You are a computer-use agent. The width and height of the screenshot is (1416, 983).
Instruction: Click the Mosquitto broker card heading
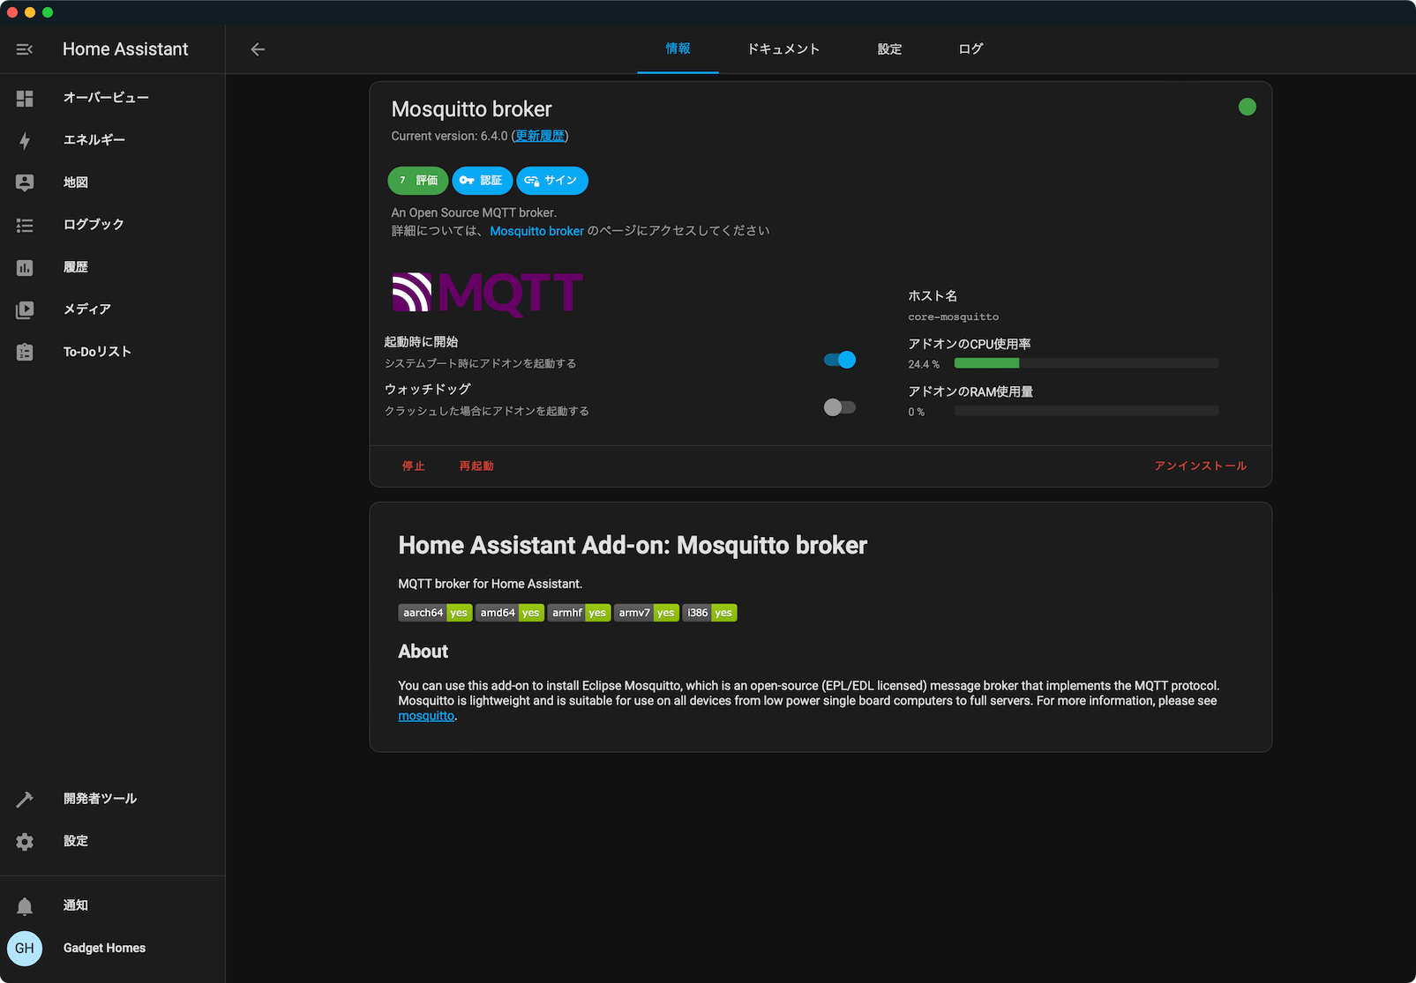coord(471,109)
